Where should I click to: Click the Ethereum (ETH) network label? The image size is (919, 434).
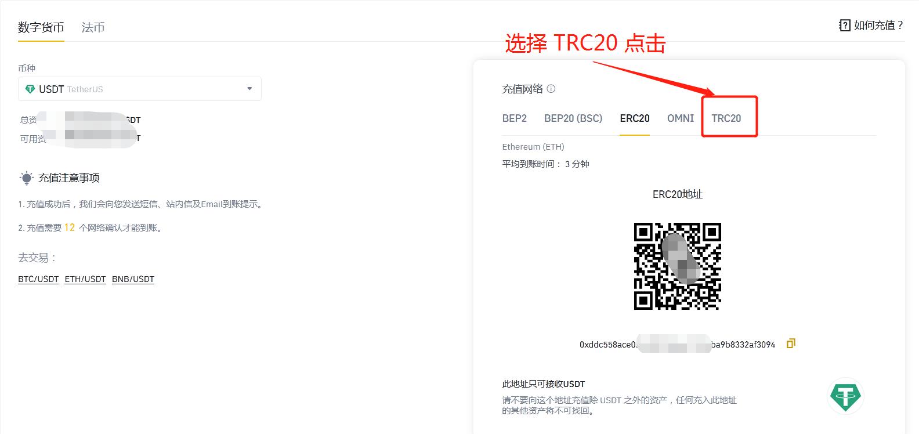[533, 147]
